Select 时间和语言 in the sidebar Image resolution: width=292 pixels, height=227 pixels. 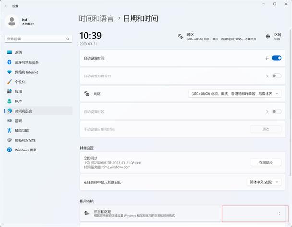tap(38, 111)
